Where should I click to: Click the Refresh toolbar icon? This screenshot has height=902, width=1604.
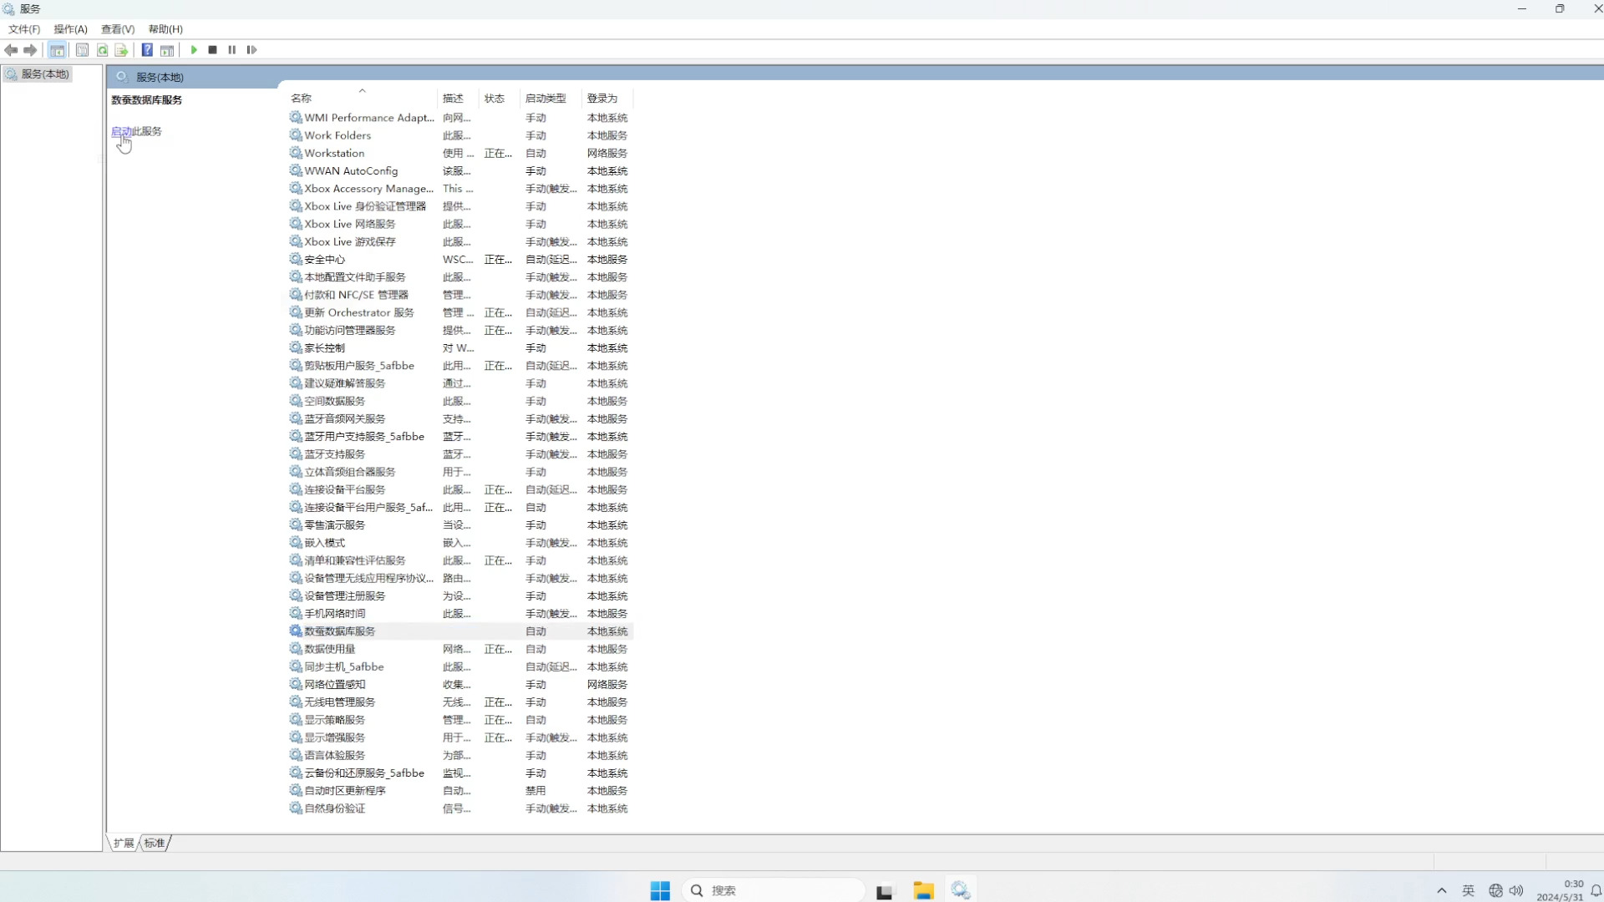[x=102, y=50]
